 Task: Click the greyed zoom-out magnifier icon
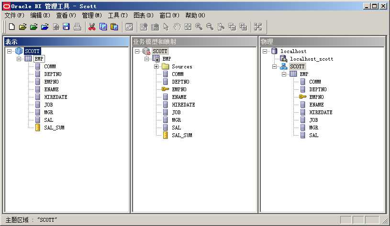(x=210, y=27)
